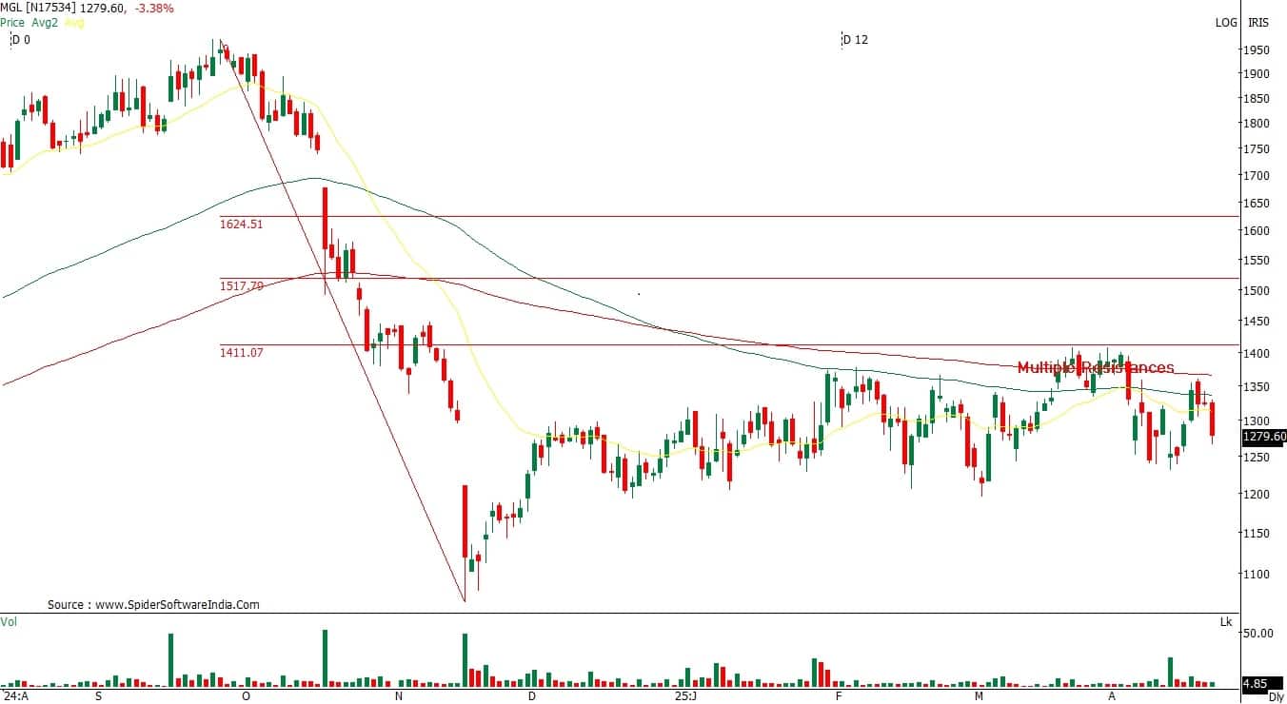Screen dimensions: 1287x704
Task: Click the D 12 marker
Action: 855,40
